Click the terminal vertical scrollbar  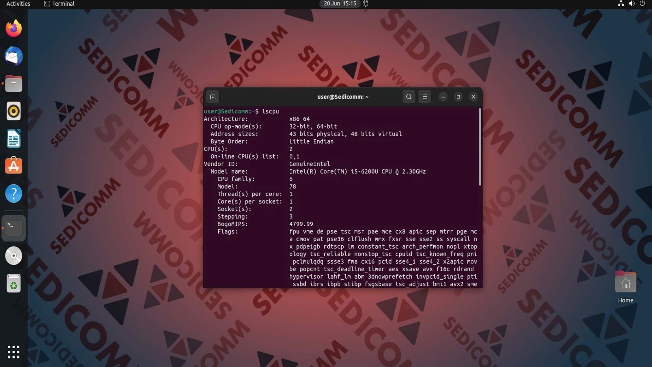click(480, 147)
